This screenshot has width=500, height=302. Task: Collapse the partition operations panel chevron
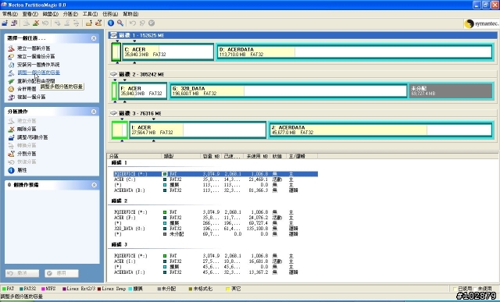tap(94, 112)
